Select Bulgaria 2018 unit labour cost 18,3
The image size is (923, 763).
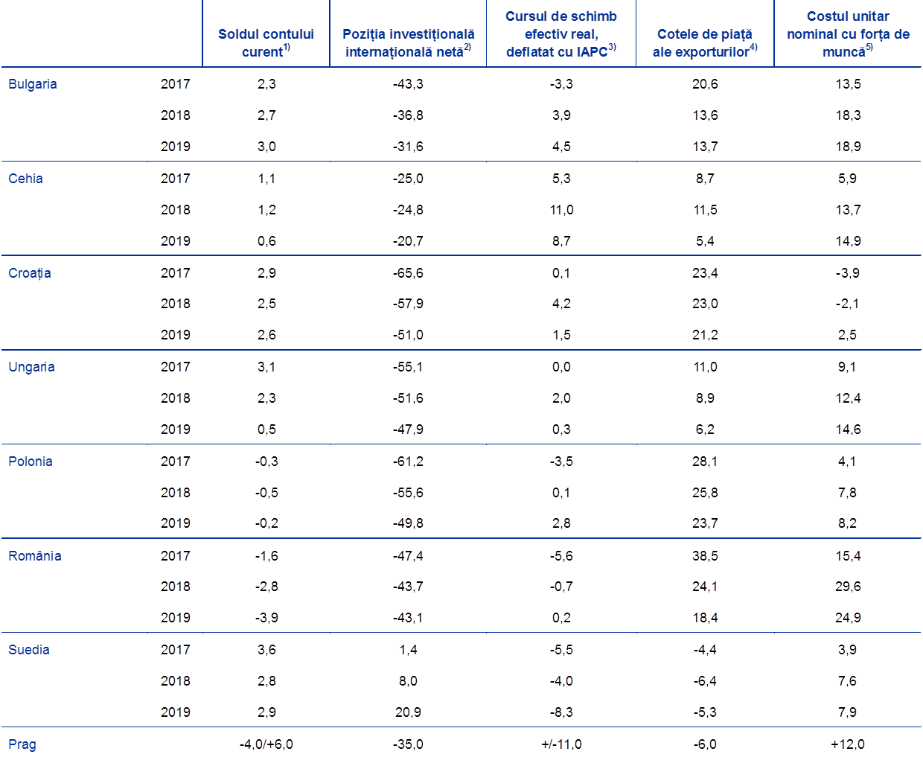(x=848, y=115)
